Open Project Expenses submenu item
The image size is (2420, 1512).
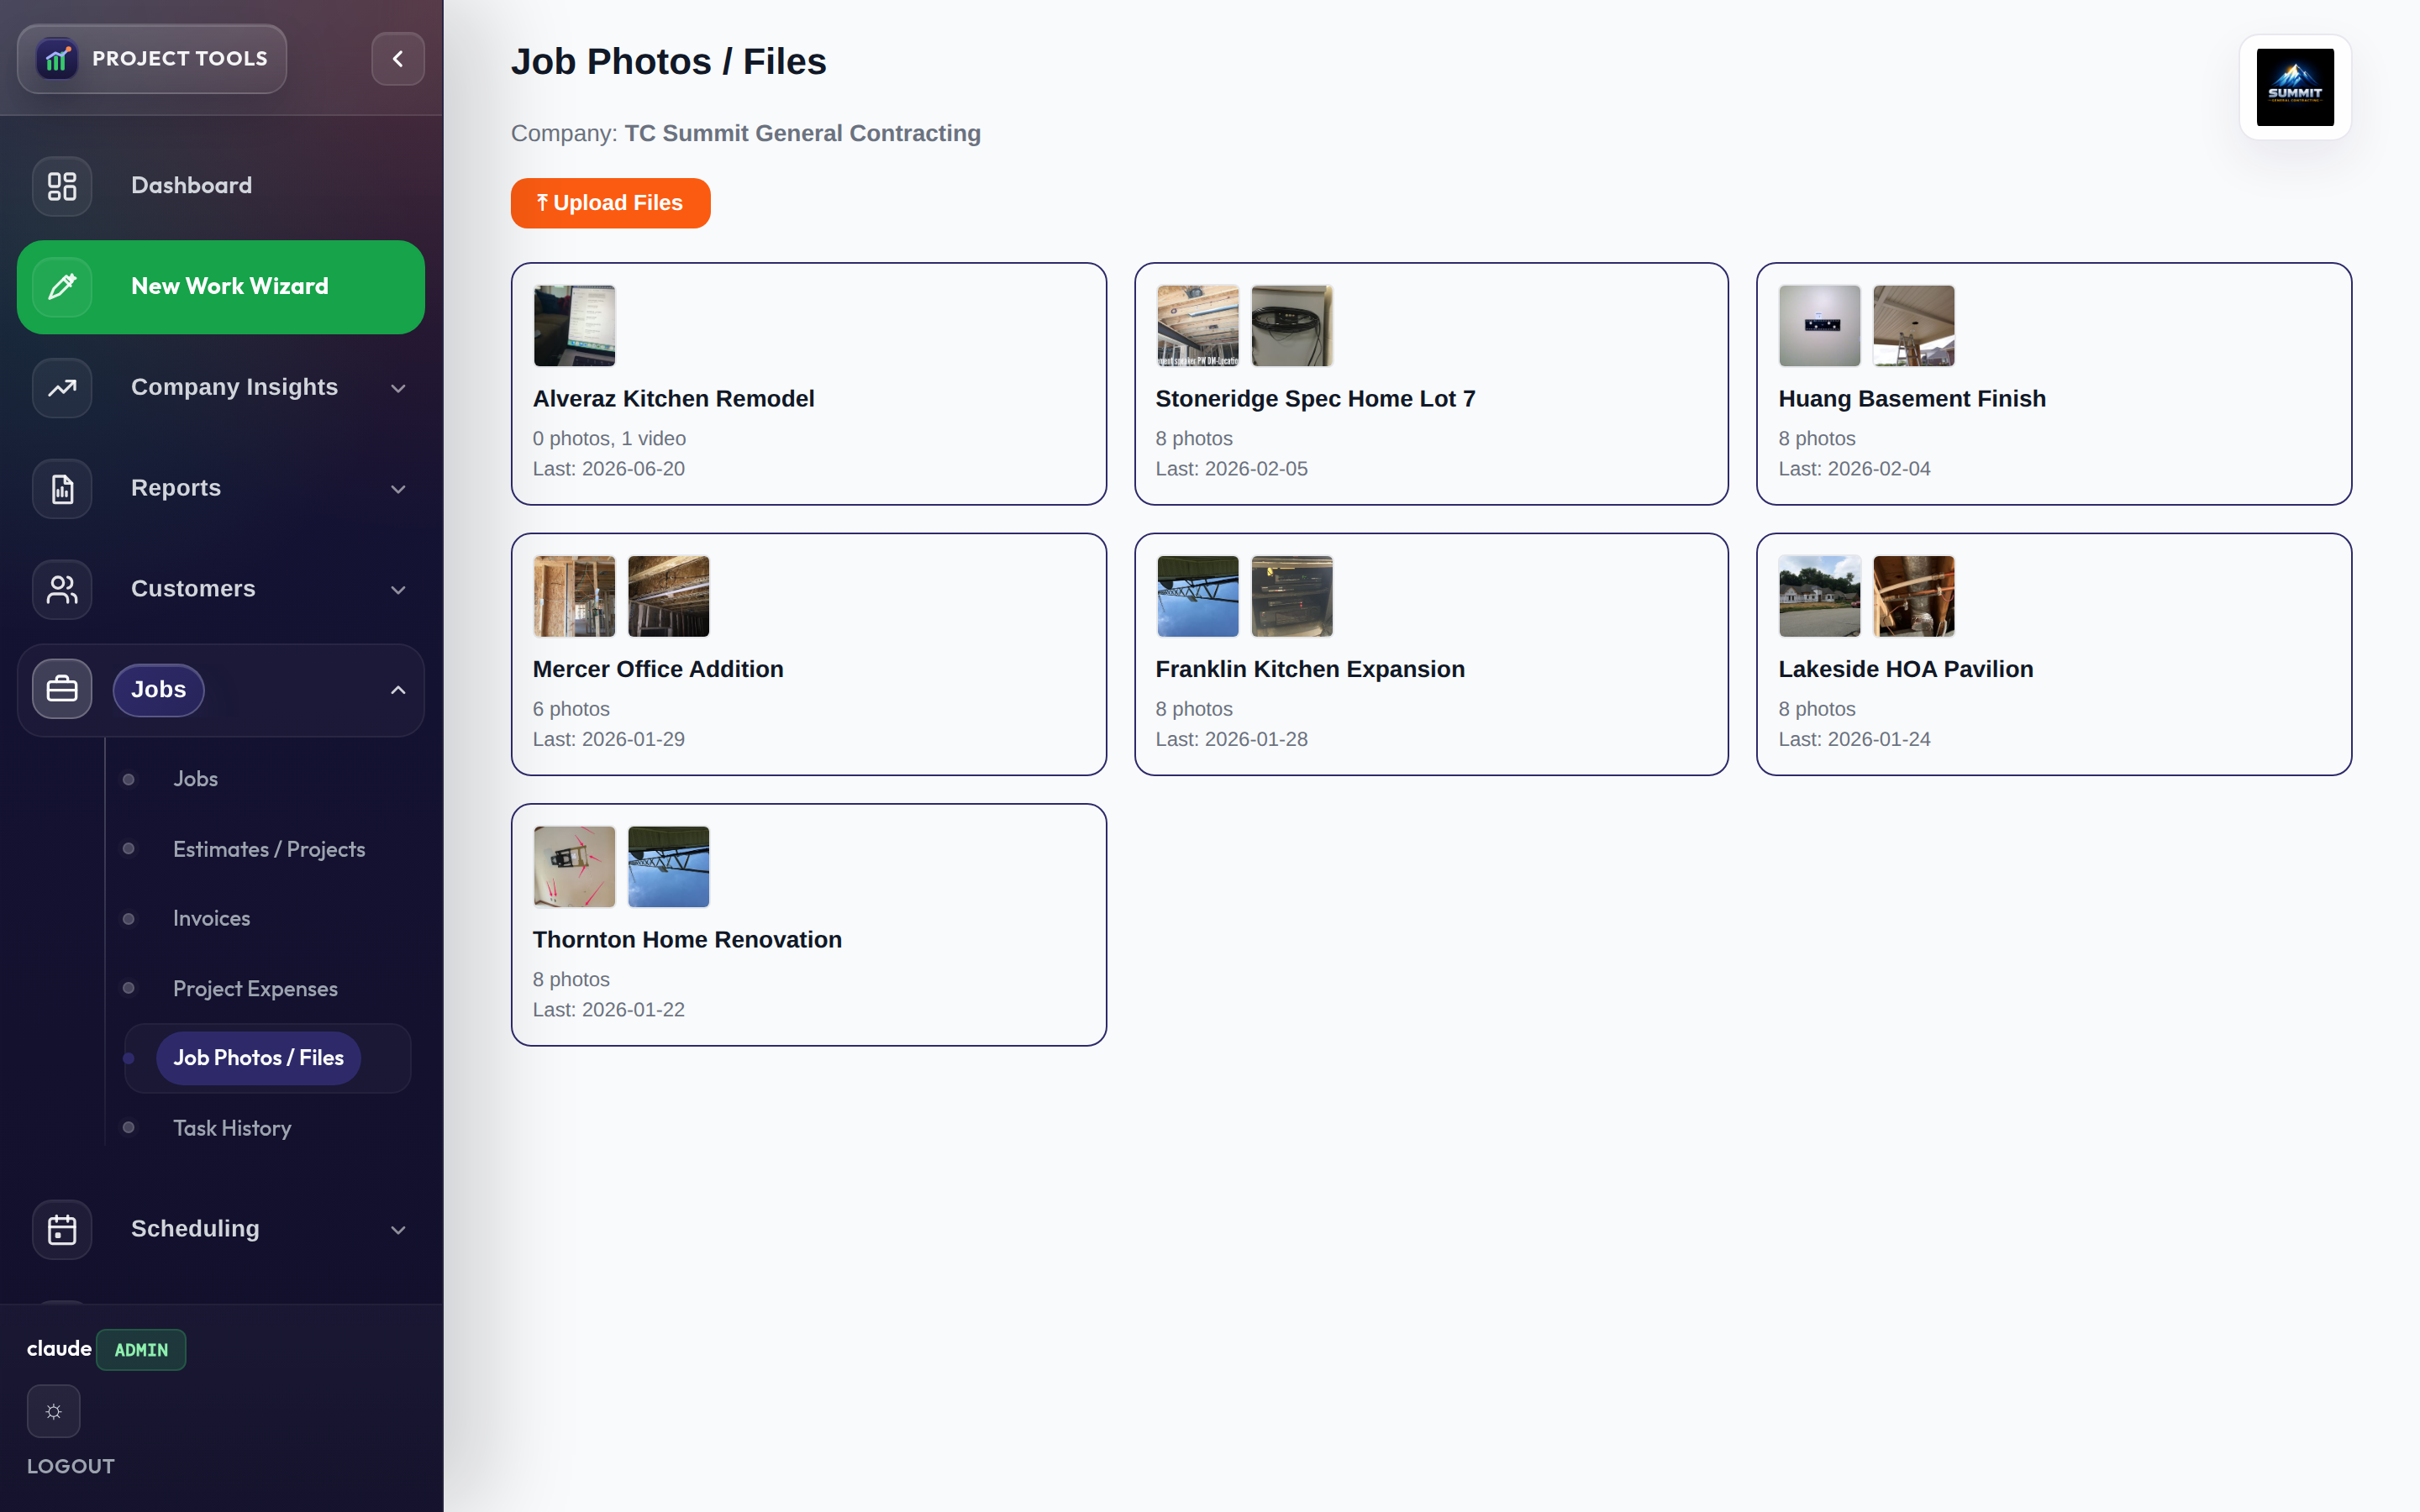click(255, 988)
